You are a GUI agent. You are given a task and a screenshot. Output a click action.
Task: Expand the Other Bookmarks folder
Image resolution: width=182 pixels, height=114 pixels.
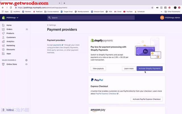click(172, 12)
